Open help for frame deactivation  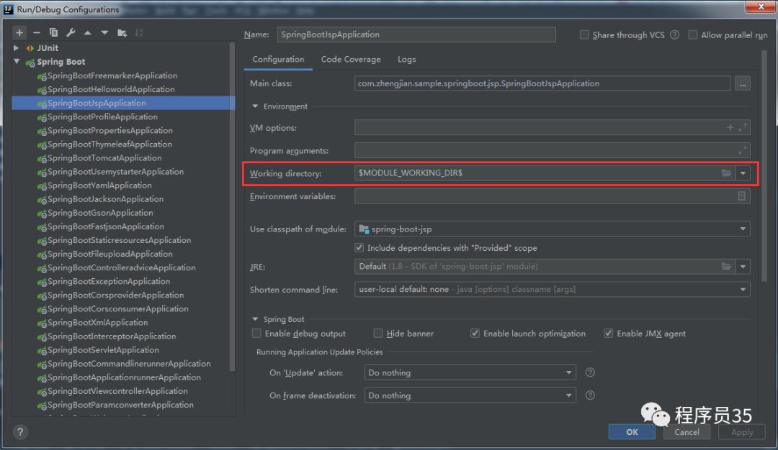click(590, 395)
